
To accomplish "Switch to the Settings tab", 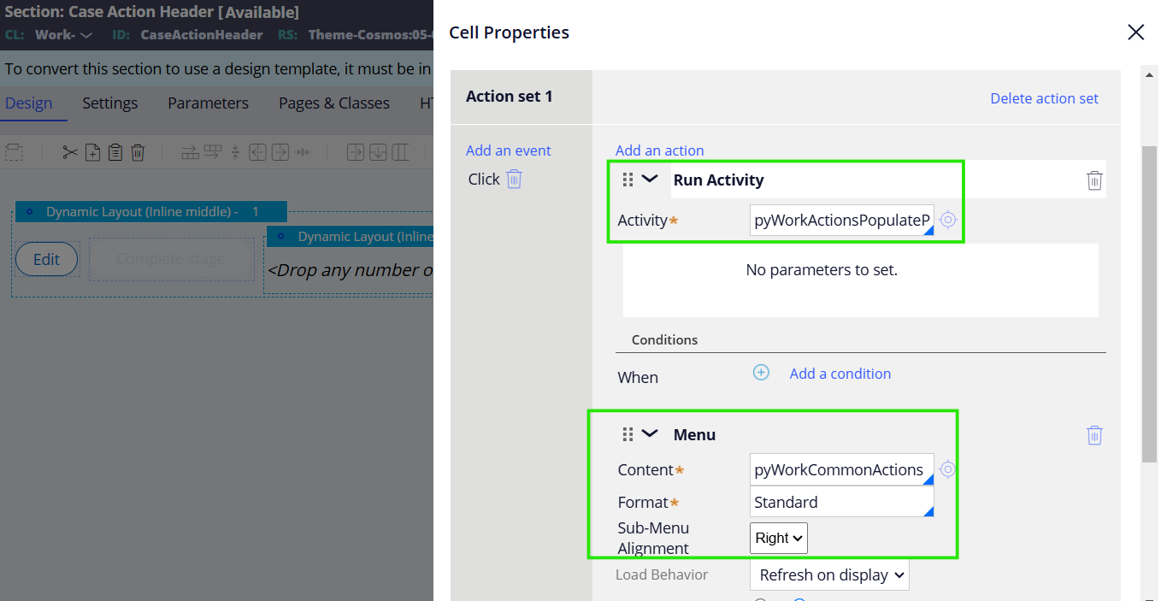I will 109,103.
